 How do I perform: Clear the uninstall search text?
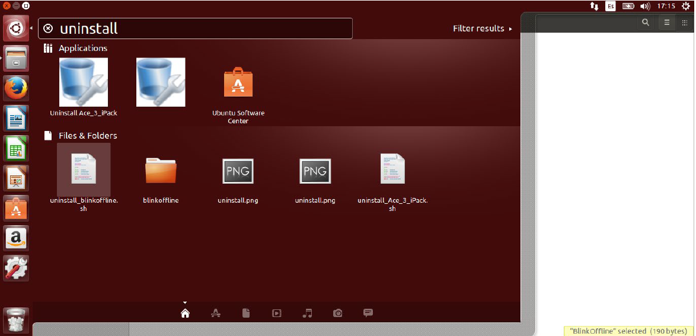click(49, 28)
